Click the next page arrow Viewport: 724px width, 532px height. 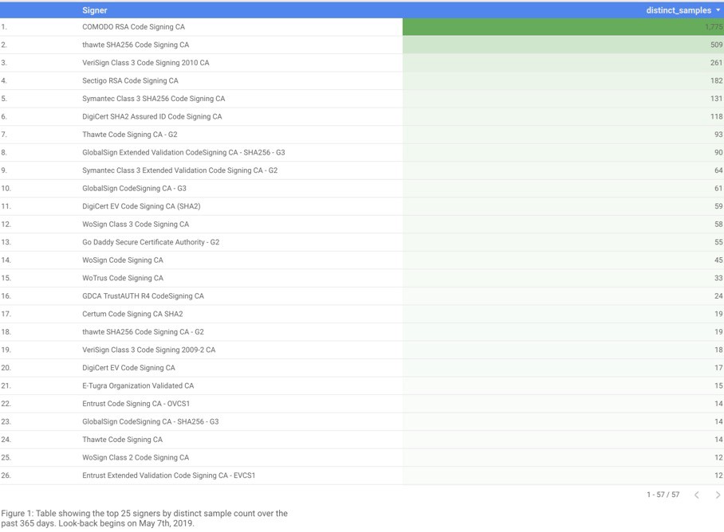click(x=718, y=495)
